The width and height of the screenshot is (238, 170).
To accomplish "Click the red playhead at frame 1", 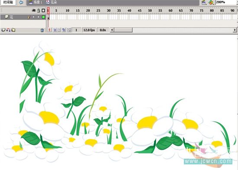I will 48,10.
